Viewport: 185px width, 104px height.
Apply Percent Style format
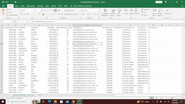[88, 14]
